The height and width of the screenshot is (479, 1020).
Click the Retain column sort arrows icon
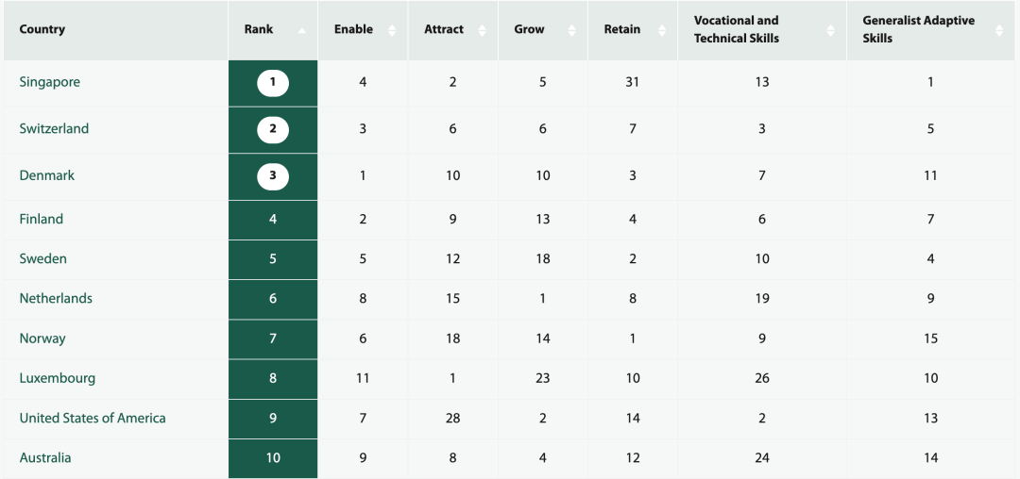pyautogui.click(x=662, y=30)
